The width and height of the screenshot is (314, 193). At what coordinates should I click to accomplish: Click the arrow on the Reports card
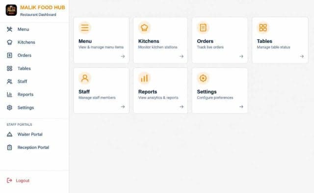[x=182, y=107]
